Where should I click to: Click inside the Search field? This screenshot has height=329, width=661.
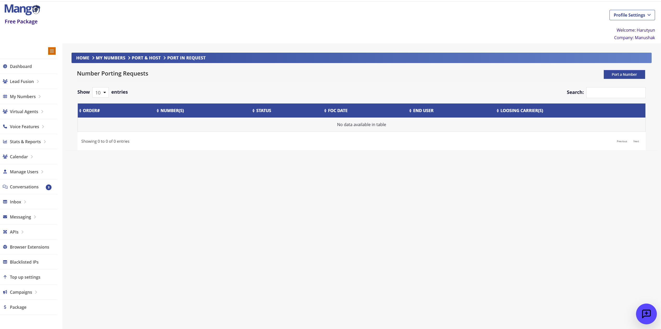(x=616, y=92)
